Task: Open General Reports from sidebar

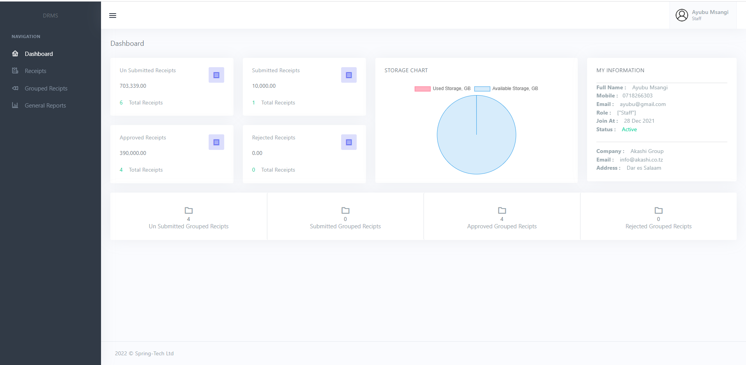Action: (45, 106)
